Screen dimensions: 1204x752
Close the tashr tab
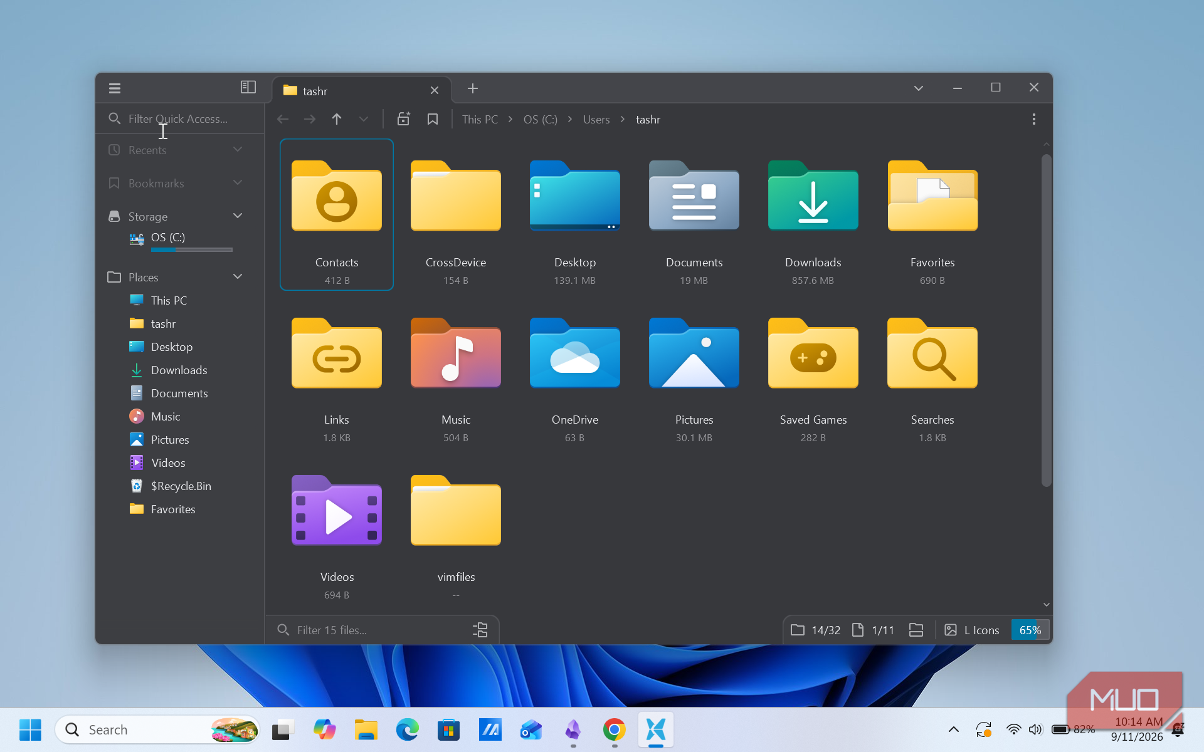click(435, 91)
